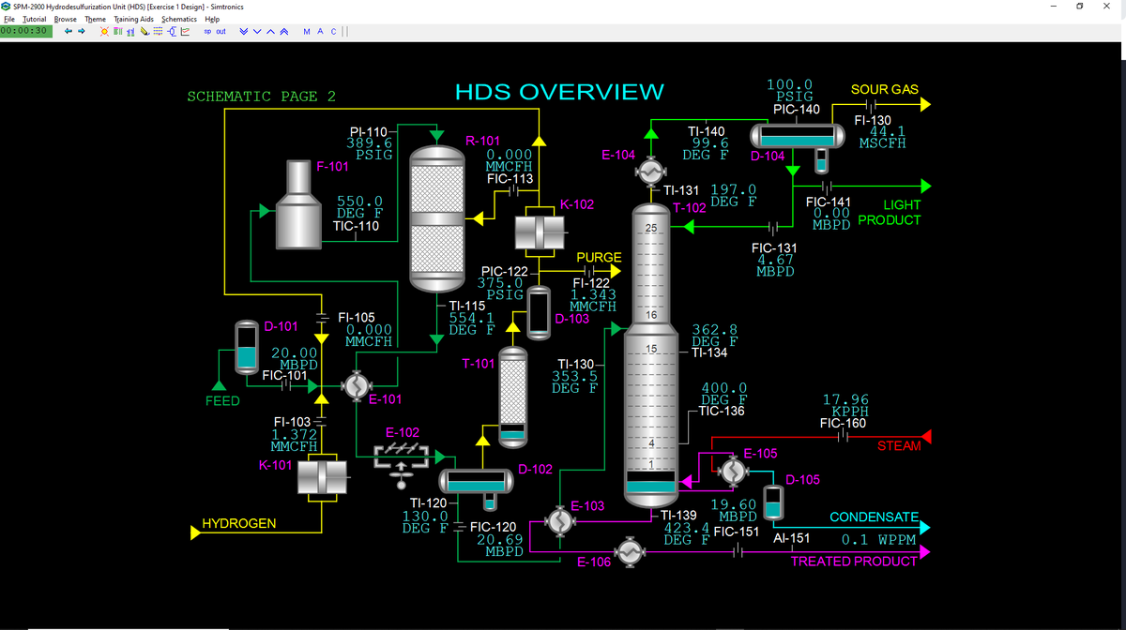Select the K-101 hydrogen compressor graphic
Image resolution: width=1126 pixels, height=630 pixels.
(322, 476)
